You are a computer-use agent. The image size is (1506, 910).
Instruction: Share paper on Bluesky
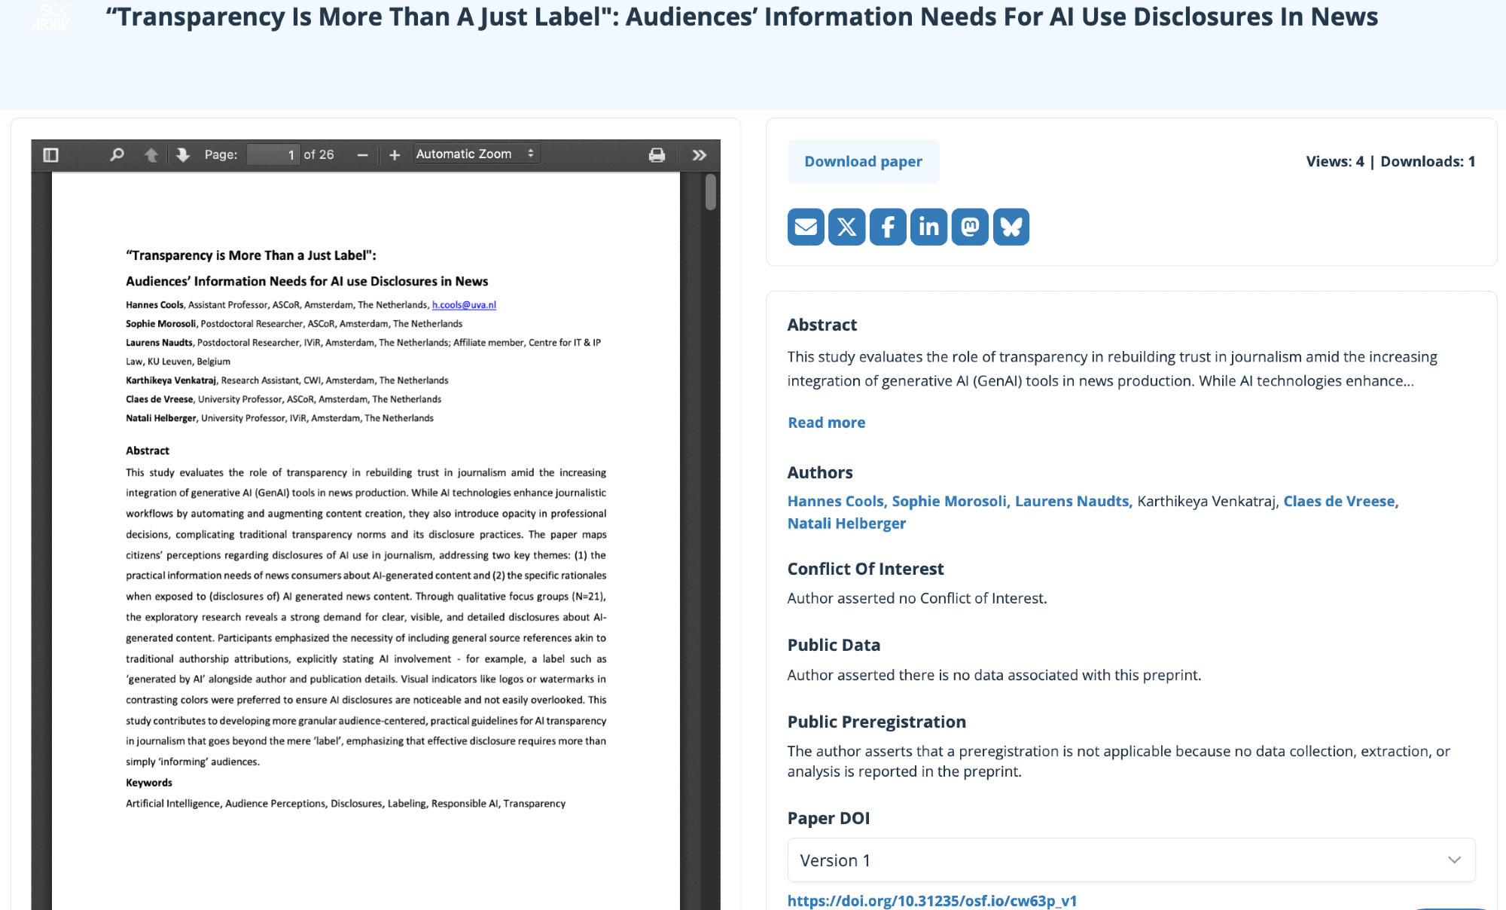pos(1011,227)
